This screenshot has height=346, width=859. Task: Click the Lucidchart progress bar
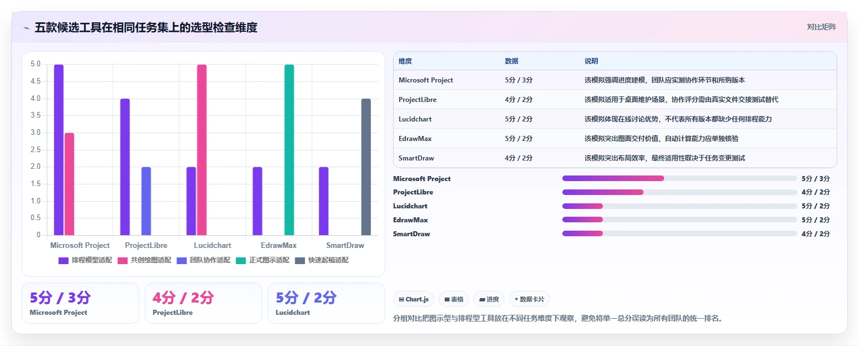pos(680,206)
